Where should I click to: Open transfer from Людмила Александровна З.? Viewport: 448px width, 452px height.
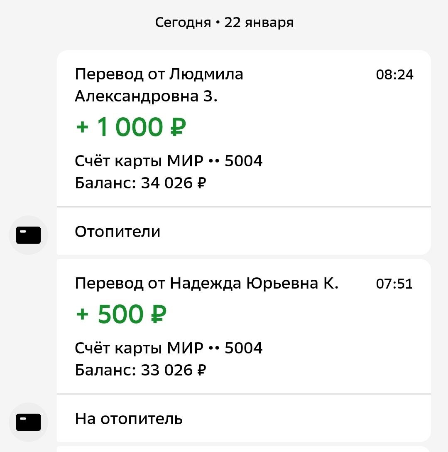coord(159,85)
